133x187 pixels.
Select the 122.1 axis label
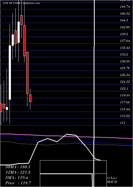[124, 89]
